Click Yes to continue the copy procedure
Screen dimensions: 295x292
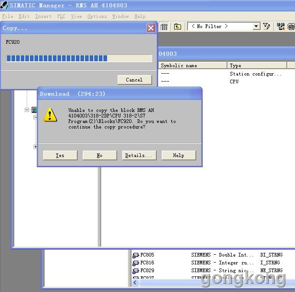[60, 155]
